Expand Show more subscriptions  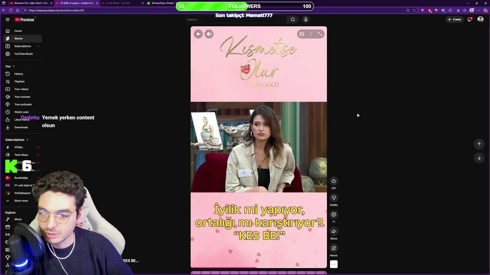pyautogui.click(x=23, y=201)
